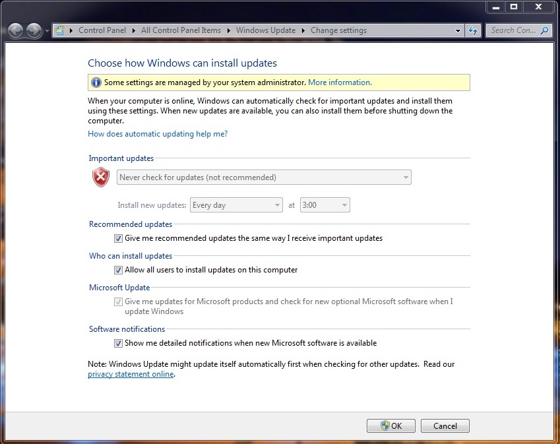Toggle Give me recommended updates checkbox
560x444 pixels.
[118, 238]
